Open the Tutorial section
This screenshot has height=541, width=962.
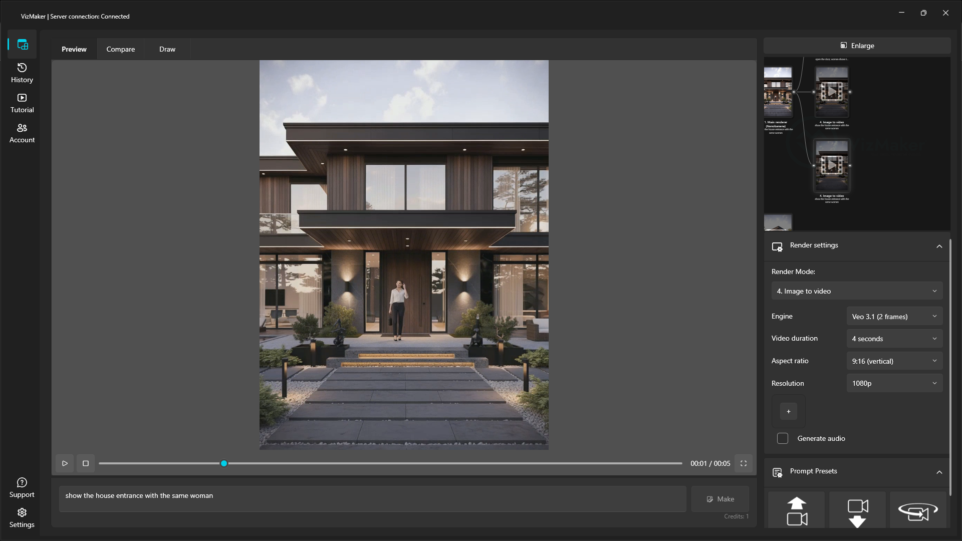[x=22, y=103]
